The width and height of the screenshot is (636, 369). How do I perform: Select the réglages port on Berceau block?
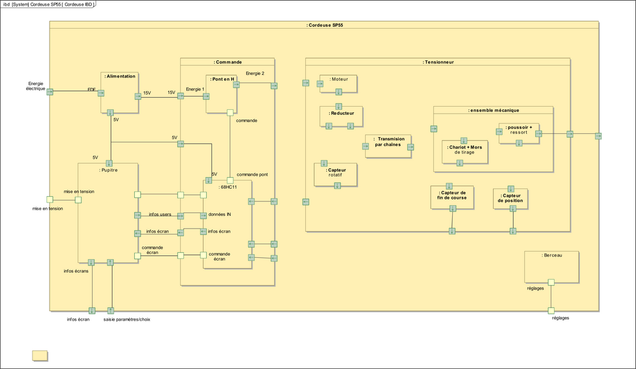551,282
